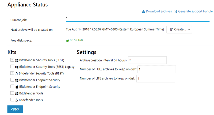Click the 86.59 GiB free space value
Image resolution: width=214 pixels, height=115 pixels.
point(76,40)
